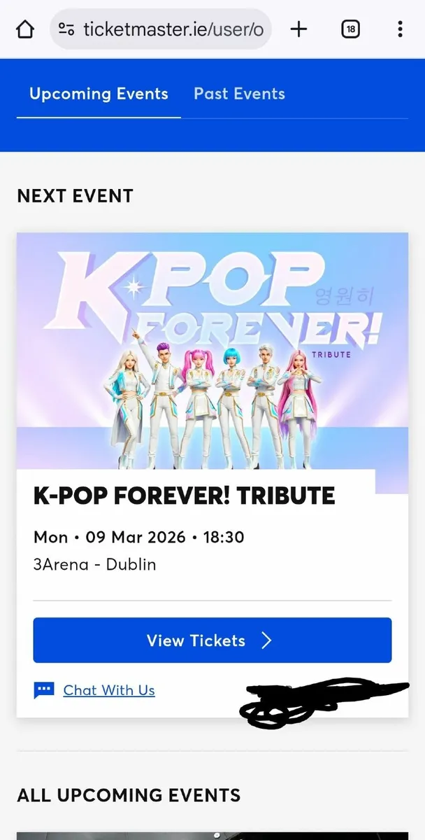Tap the site permissions icon in the address bar

tap(66, 29)
